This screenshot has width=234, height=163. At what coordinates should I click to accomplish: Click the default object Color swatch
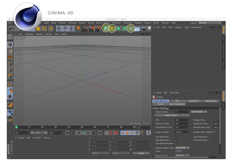click(x=179, y=151)
